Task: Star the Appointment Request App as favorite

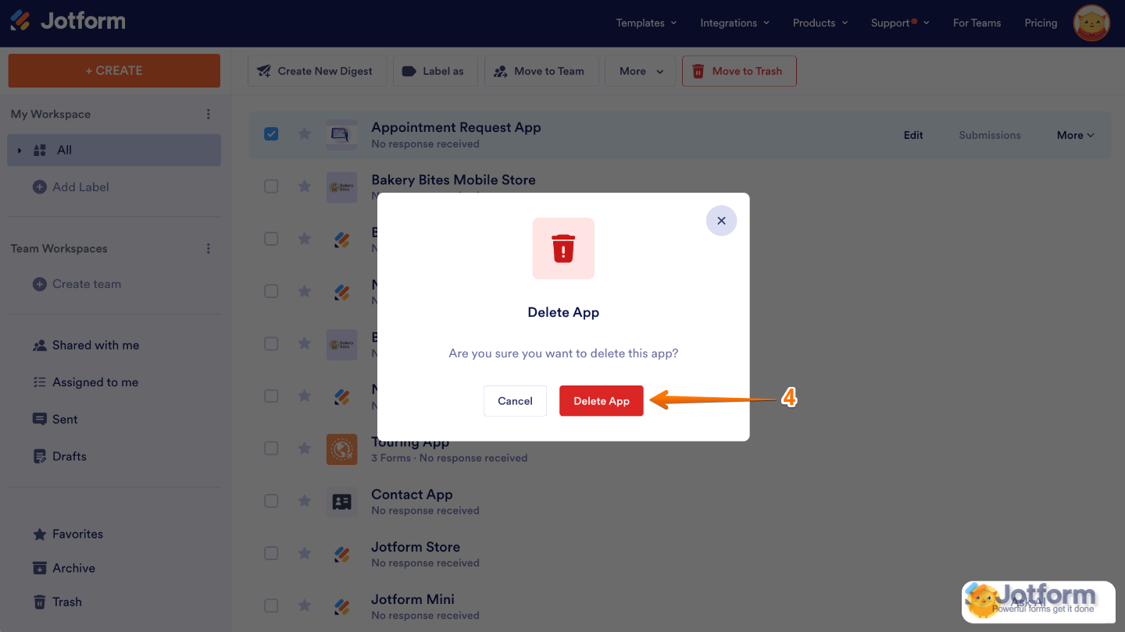Action: click(x=304, y=134)
